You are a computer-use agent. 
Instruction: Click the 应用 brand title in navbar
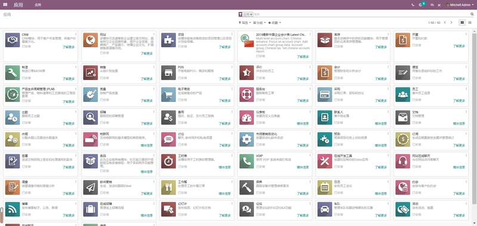tap(18, 5)
